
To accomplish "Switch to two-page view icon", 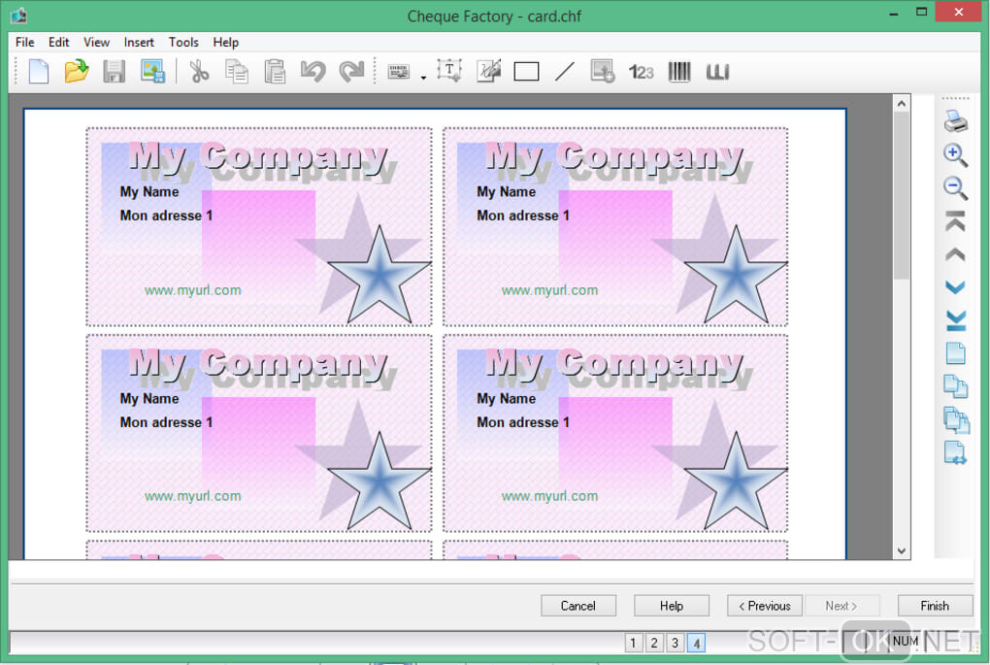I will pyautogui.click(x=956, y=385).
